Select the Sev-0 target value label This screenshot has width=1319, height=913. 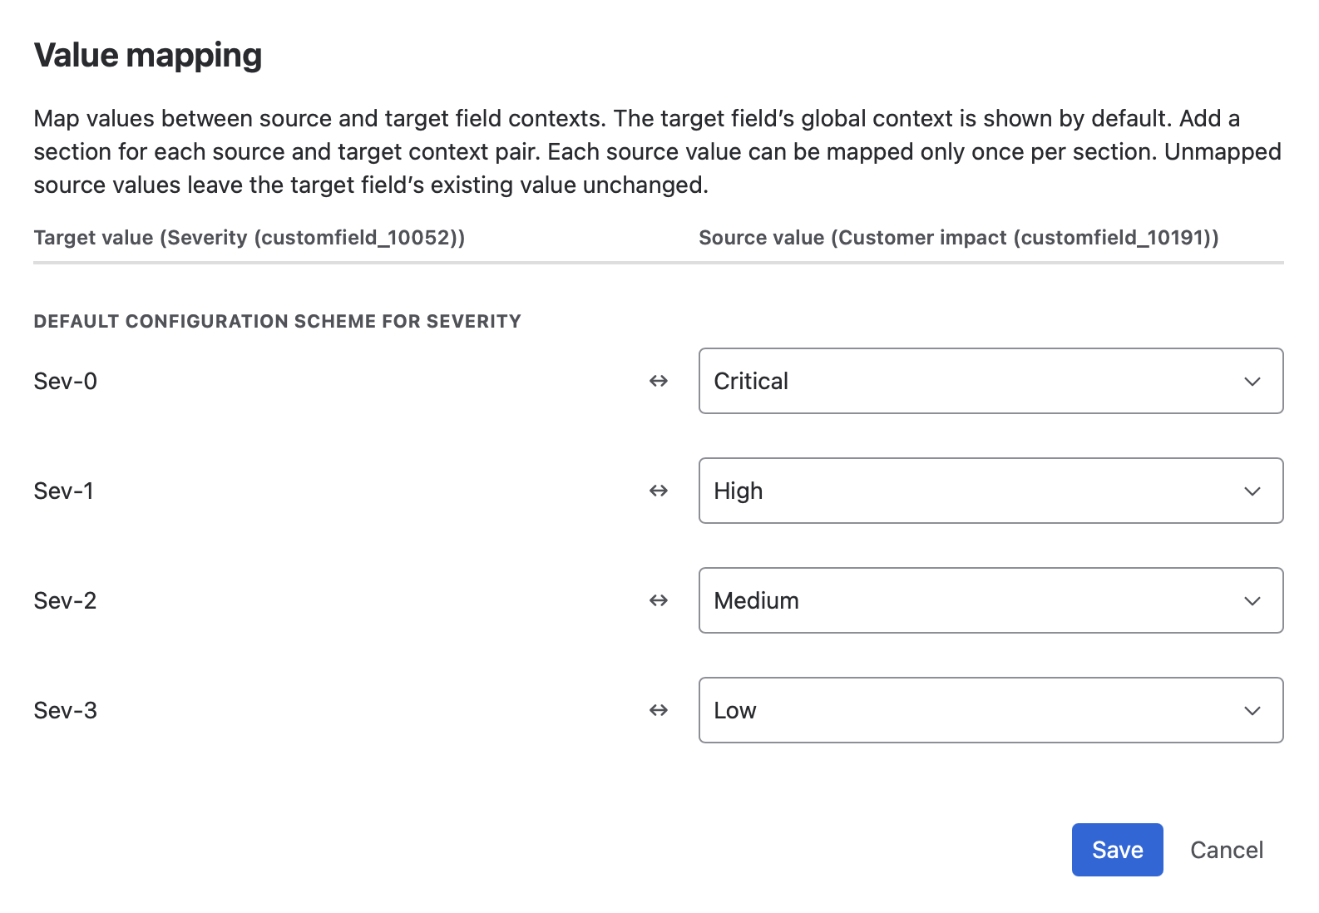pos(66,381)
